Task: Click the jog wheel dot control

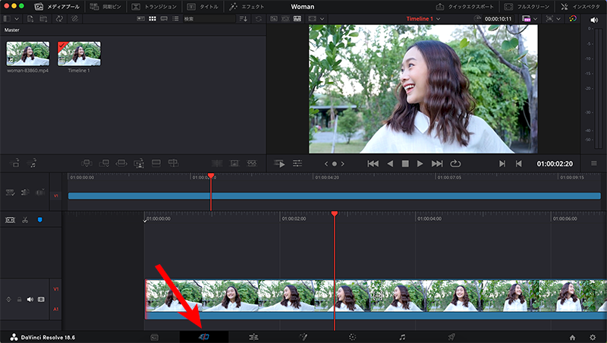Action: click(335, 164)
